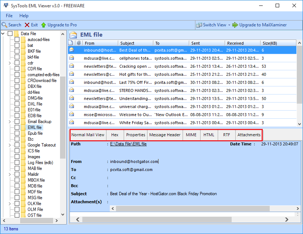Viewport: 303px width, 234px height.
Task: Click the envelope icon of Cracking open email
Action: pyautogui.click(x=72, y=66)
